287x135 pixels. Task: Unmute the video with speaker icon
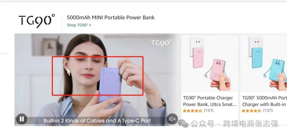172,119
